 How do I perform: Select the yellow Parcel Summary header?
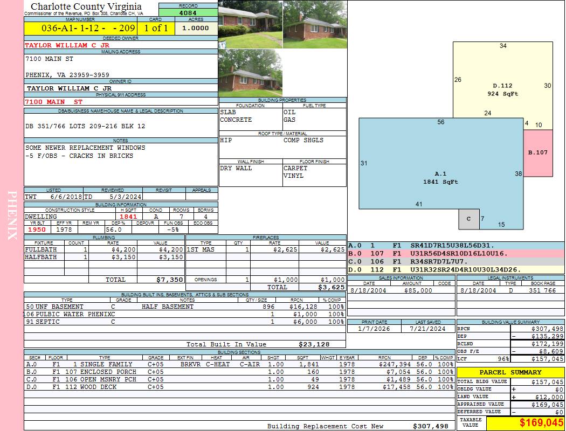pyautogui.click(x=510, y=372)
